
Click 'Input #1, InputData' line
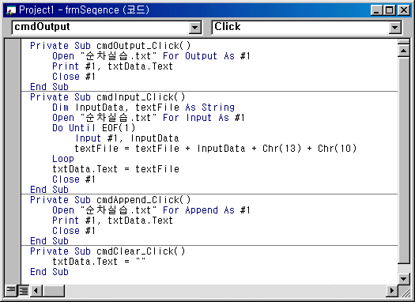127,138
